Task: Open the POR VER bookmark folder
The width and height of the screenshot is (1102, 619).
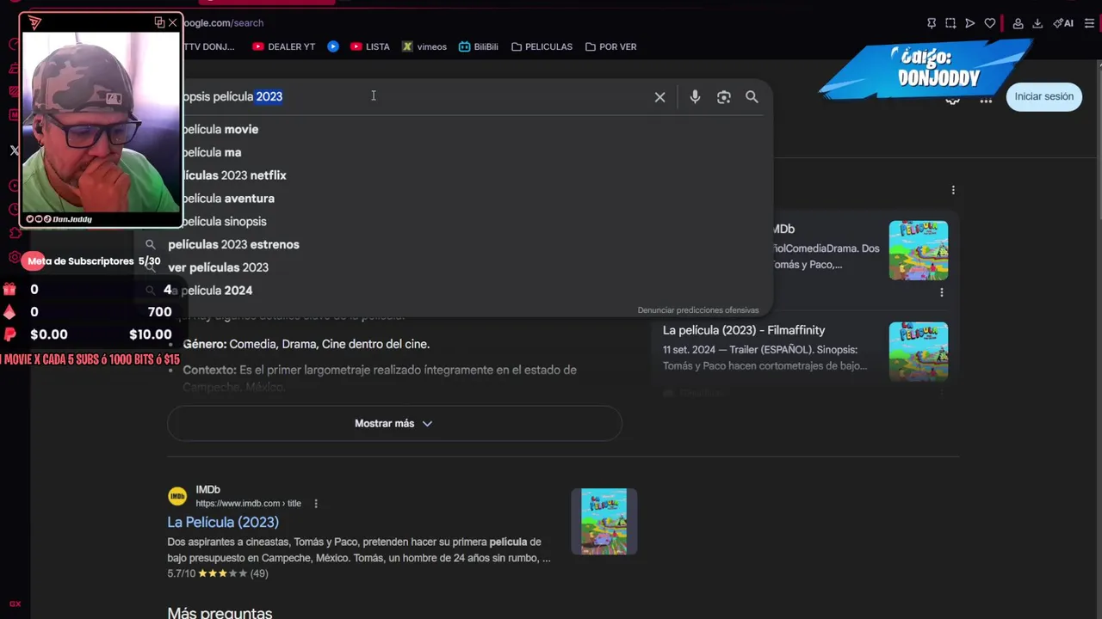Action: (610, 46)
